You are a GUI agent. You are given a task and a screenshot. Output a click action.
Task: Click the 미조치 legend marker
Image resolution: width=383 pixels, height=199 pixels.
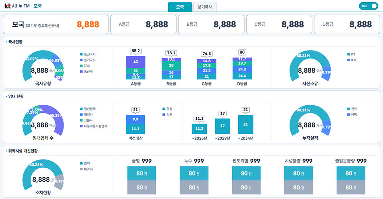81,169
